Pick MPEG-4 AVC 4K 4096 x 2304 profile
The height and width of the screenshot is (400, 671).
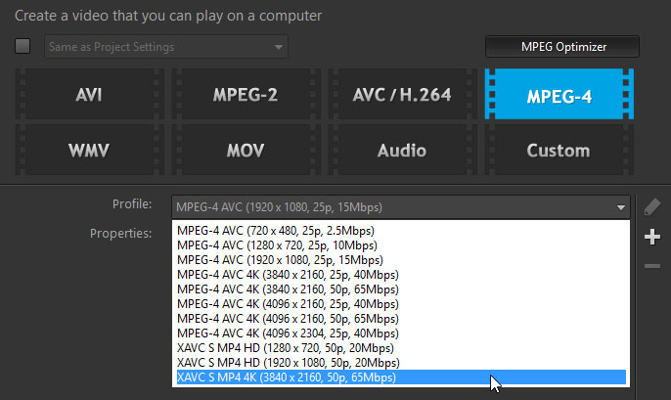(289, 333)
